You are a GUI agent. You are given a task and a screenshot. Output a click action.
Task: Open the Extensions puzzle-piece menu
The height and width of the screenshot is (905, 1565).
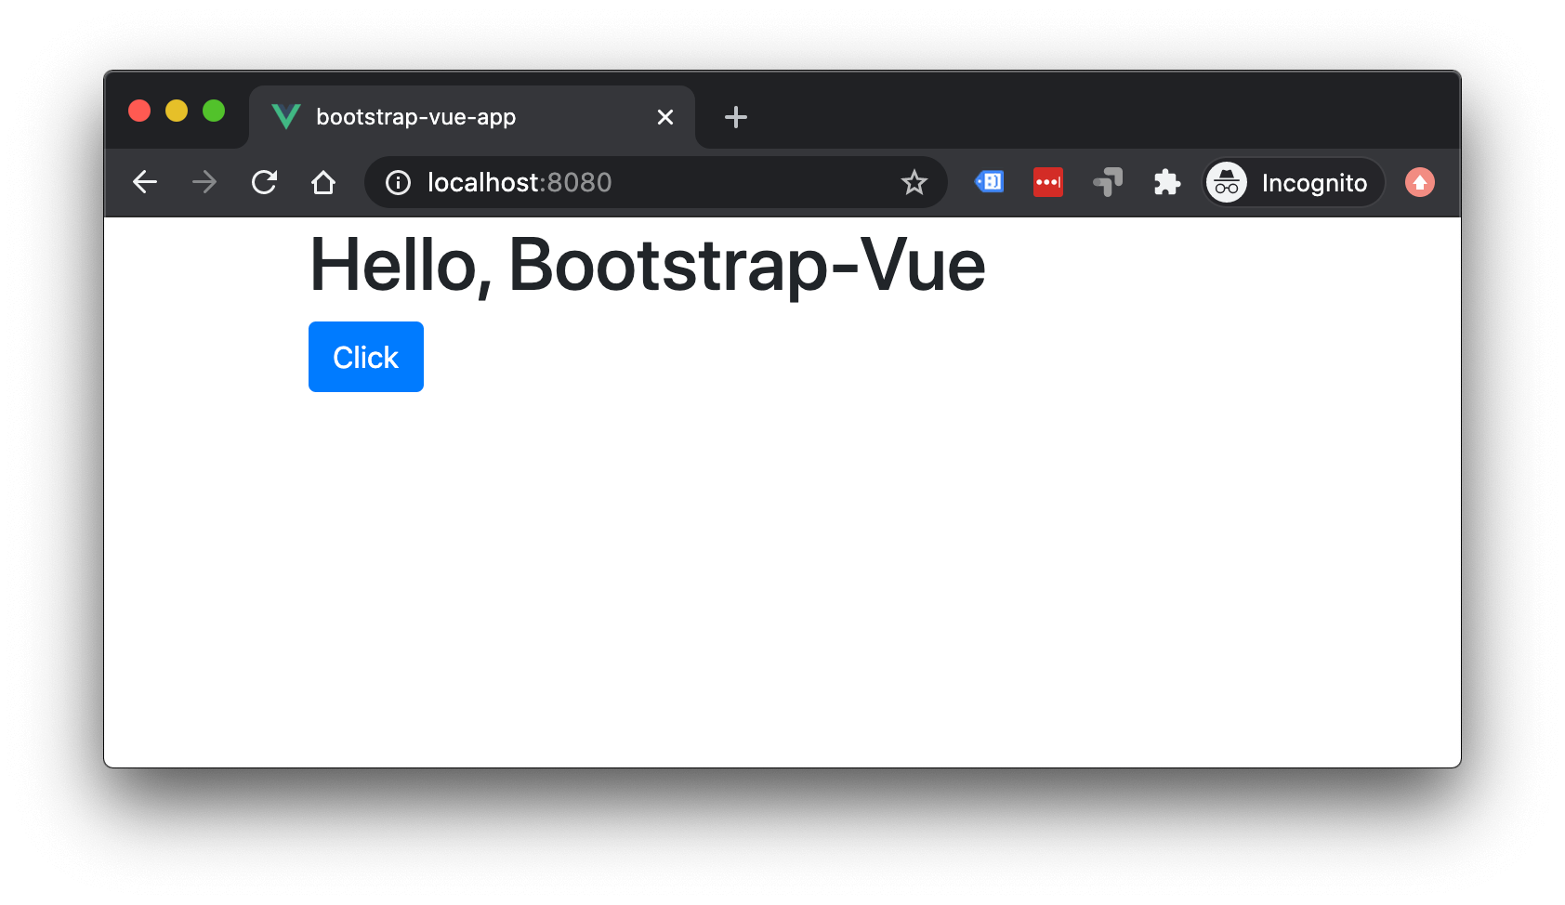[1167, 182]
